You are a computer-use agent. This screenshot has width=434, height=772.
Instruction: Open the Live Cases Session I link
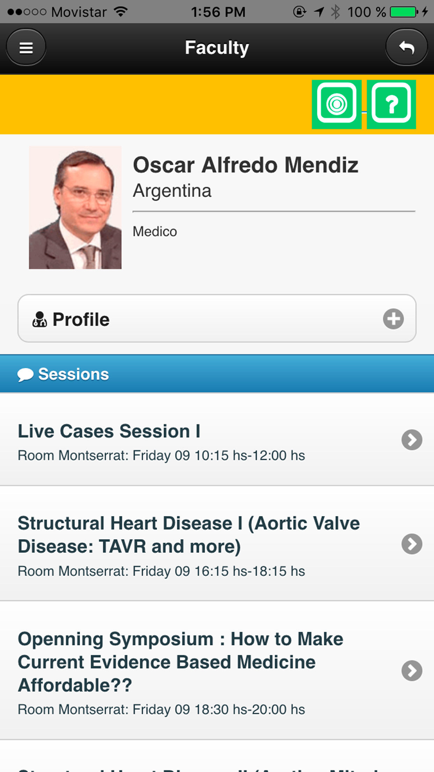(x=109, y=432)
